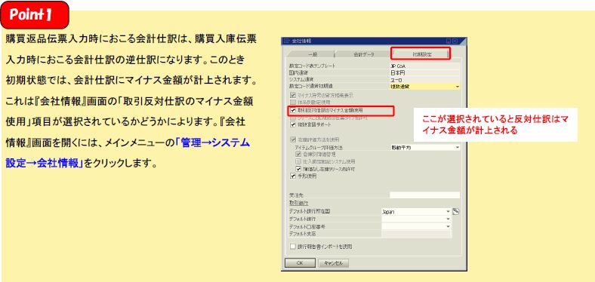Click the デフォルト支店 field
Viewport: 595px width, 282px height.
[416, 234]
